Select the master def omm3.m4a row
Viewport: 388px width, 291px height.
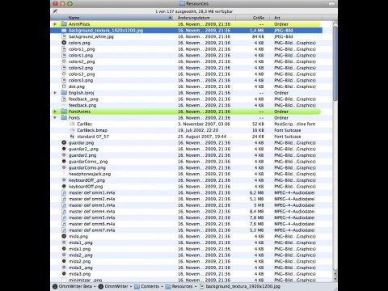pyautogui.click(x=186, y=205)
